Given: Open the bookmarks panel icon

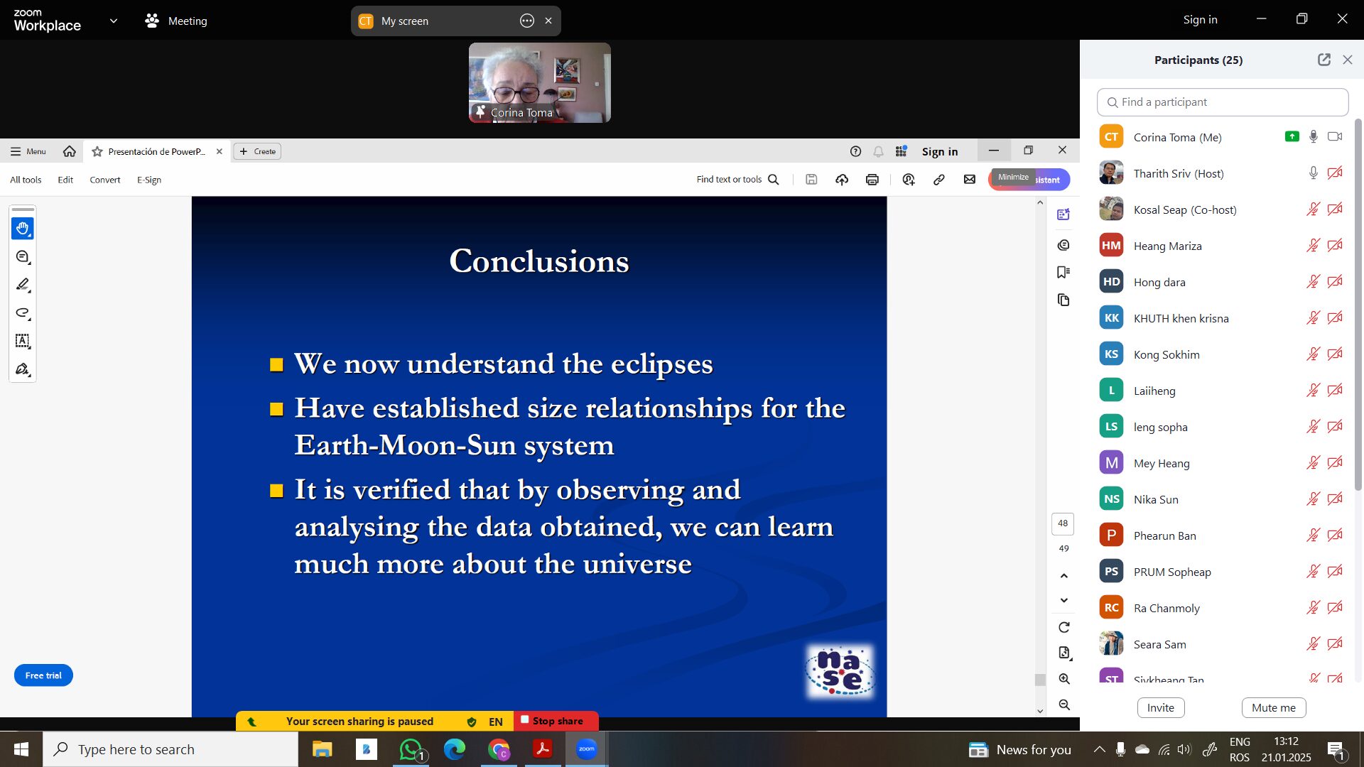Looking at the screenshot, I should tap(1063, 273).
